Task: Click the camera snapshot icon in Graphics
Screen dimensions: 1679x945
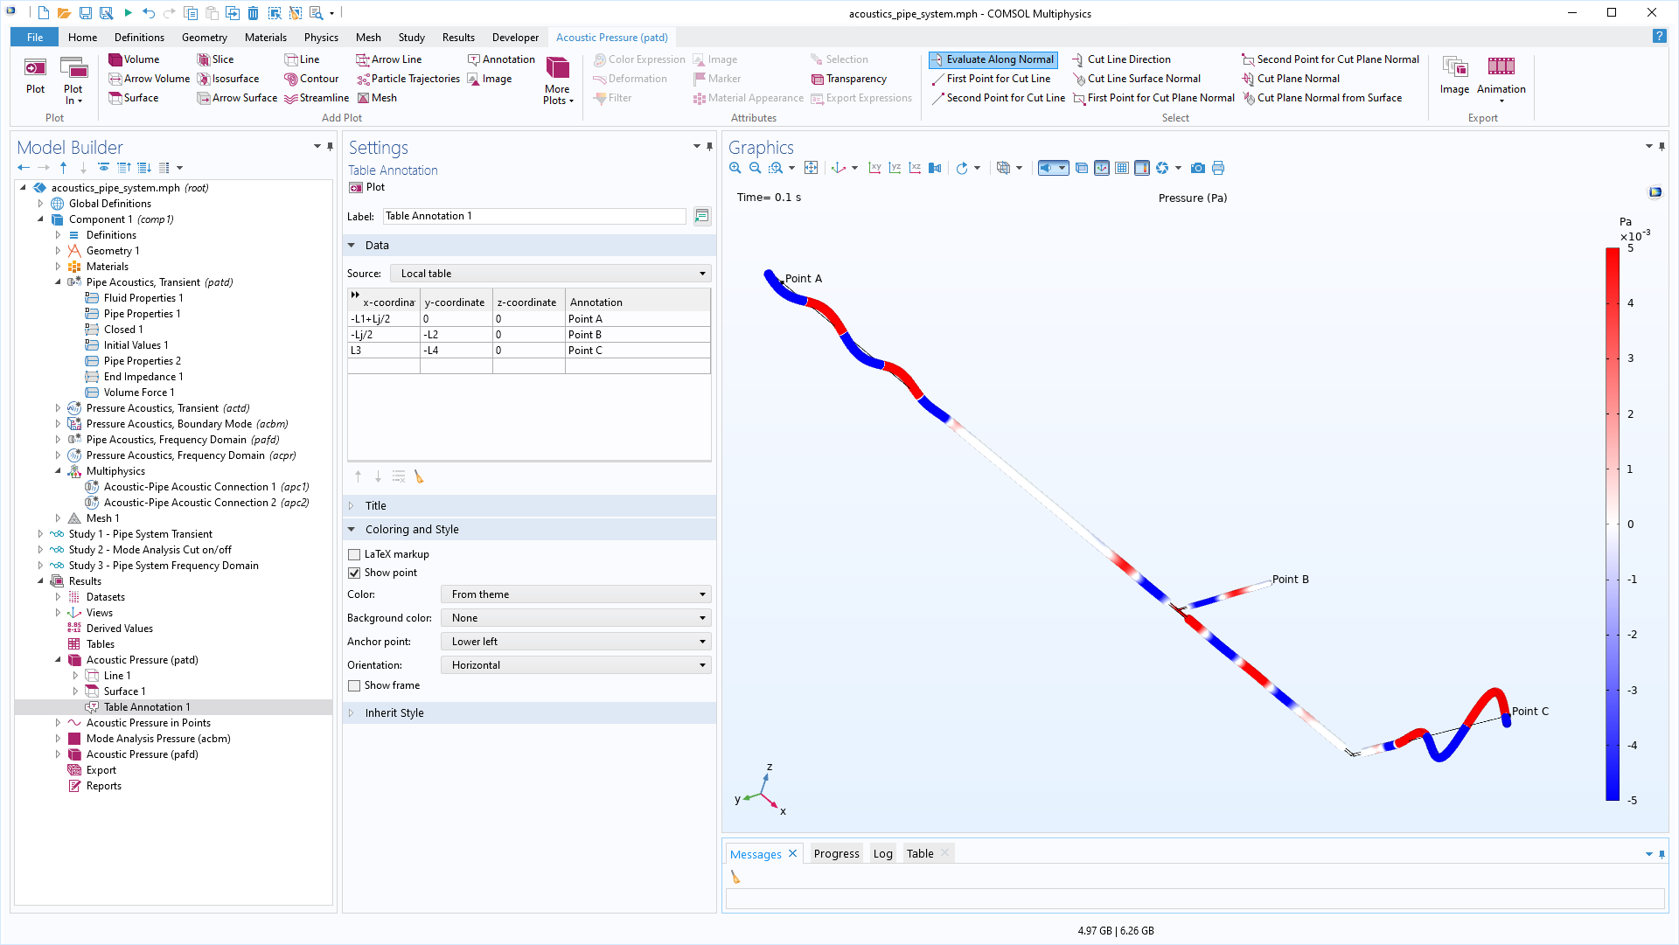Action: coord(1198,168)
